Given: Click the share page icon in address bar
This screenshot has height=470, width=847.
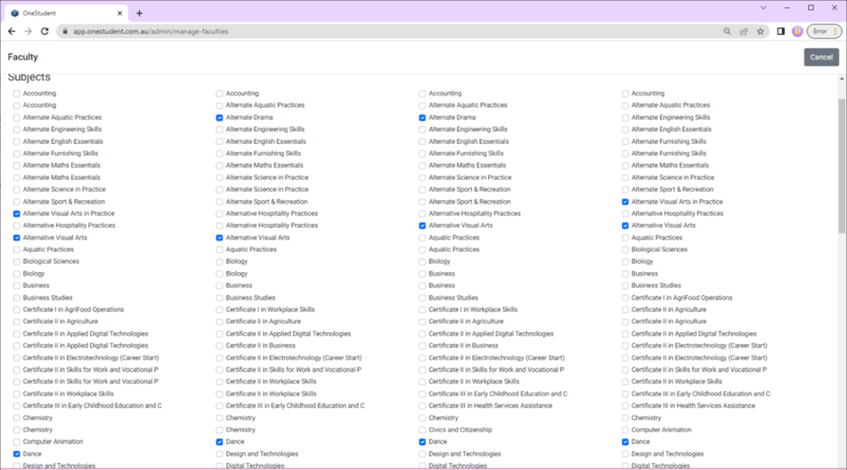Looking at the screenshot, I should click(743, 32).
